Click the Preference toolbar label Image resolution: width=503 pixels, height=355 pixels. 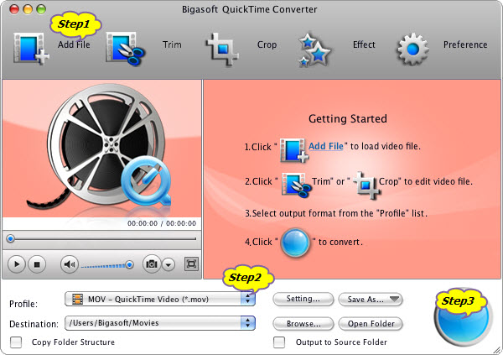[x=465, y=44]
